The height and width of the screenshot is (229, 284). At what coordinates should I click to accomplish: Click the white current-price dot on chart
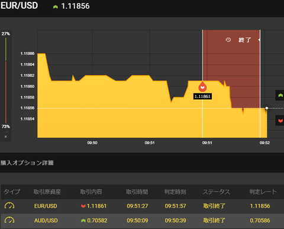point(267,108)
